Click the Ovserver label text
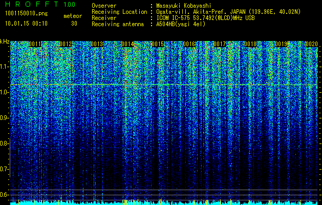Image resolution: width=322 pixels, height=205 pixels. (x=104, y=6)
